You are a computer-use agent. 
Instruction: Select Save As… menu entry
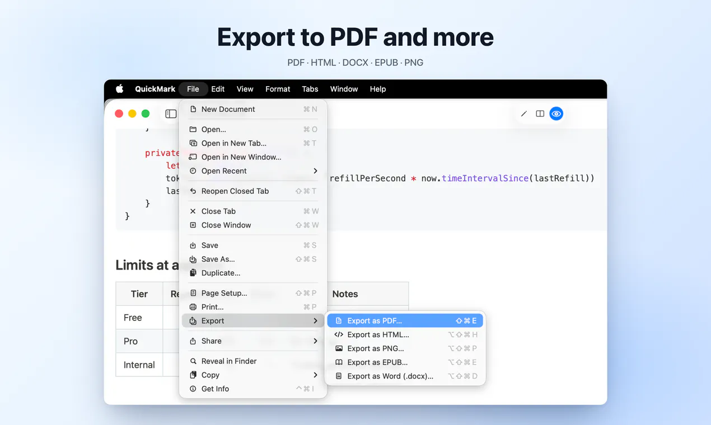[x=253, y=259]
